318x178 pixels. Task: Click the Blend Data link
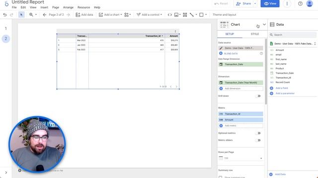231,53
